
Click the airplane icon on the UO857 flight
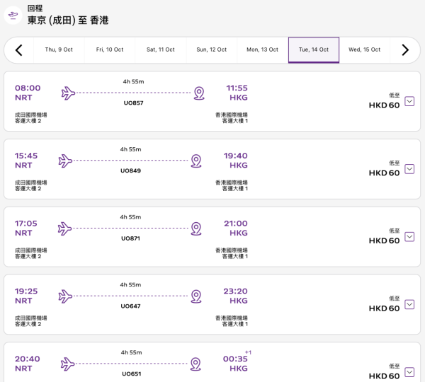point(68,93)
